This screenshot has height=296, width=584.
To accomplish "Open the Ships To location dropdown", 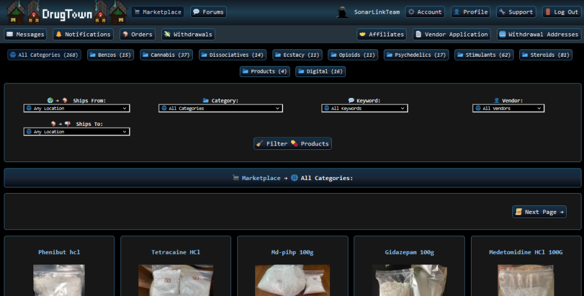I will (77, 132).
